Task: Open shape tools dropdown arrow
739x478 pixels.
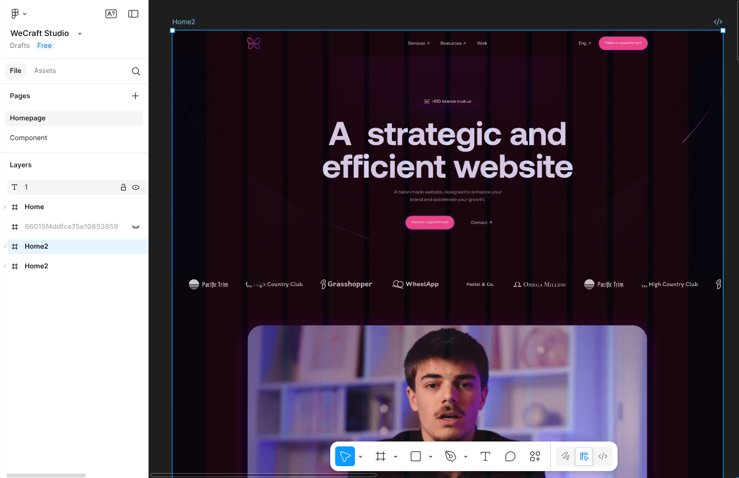Action: 430,457
